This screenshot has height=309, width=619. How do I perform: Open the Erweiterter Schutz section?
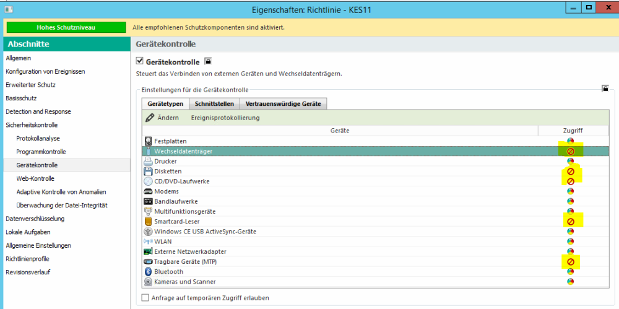click(31, 85)
